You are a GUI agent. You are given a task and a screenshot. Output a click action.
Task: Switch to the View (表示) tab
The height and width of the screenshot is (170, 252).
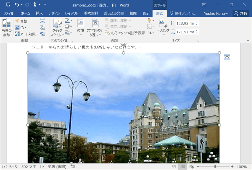(146, 13)
